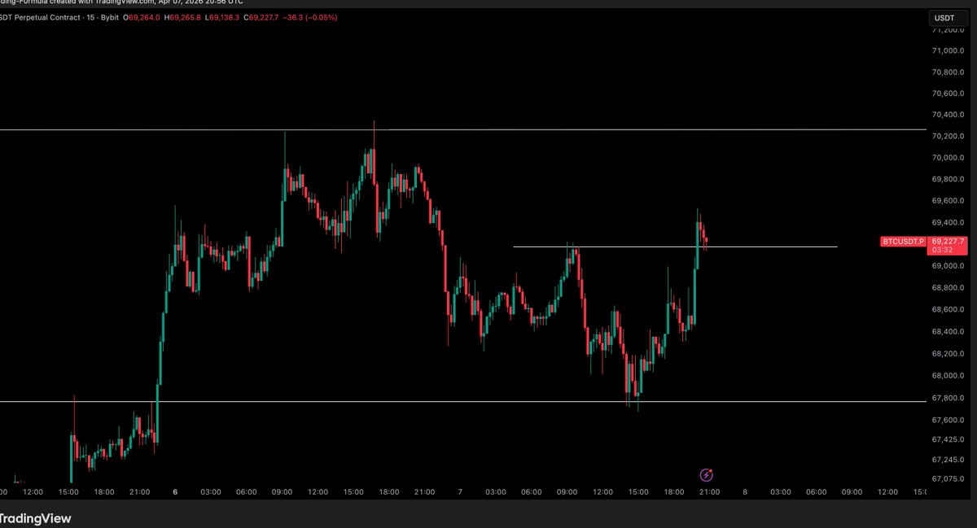The height and width of the screenshot is (528, 977).
Task: Open the USDT currency selector button
Action: click(949, 17)
